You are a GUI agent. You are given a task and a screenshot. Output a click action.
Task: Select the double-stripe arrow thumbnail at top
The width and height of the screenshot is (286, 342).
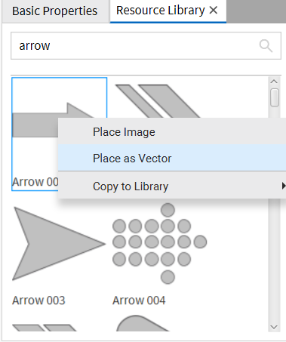click(x=158, y=101)
